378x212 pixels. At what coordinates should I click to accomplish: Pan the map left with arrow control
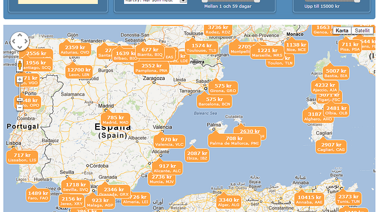[x=14, y=41]
